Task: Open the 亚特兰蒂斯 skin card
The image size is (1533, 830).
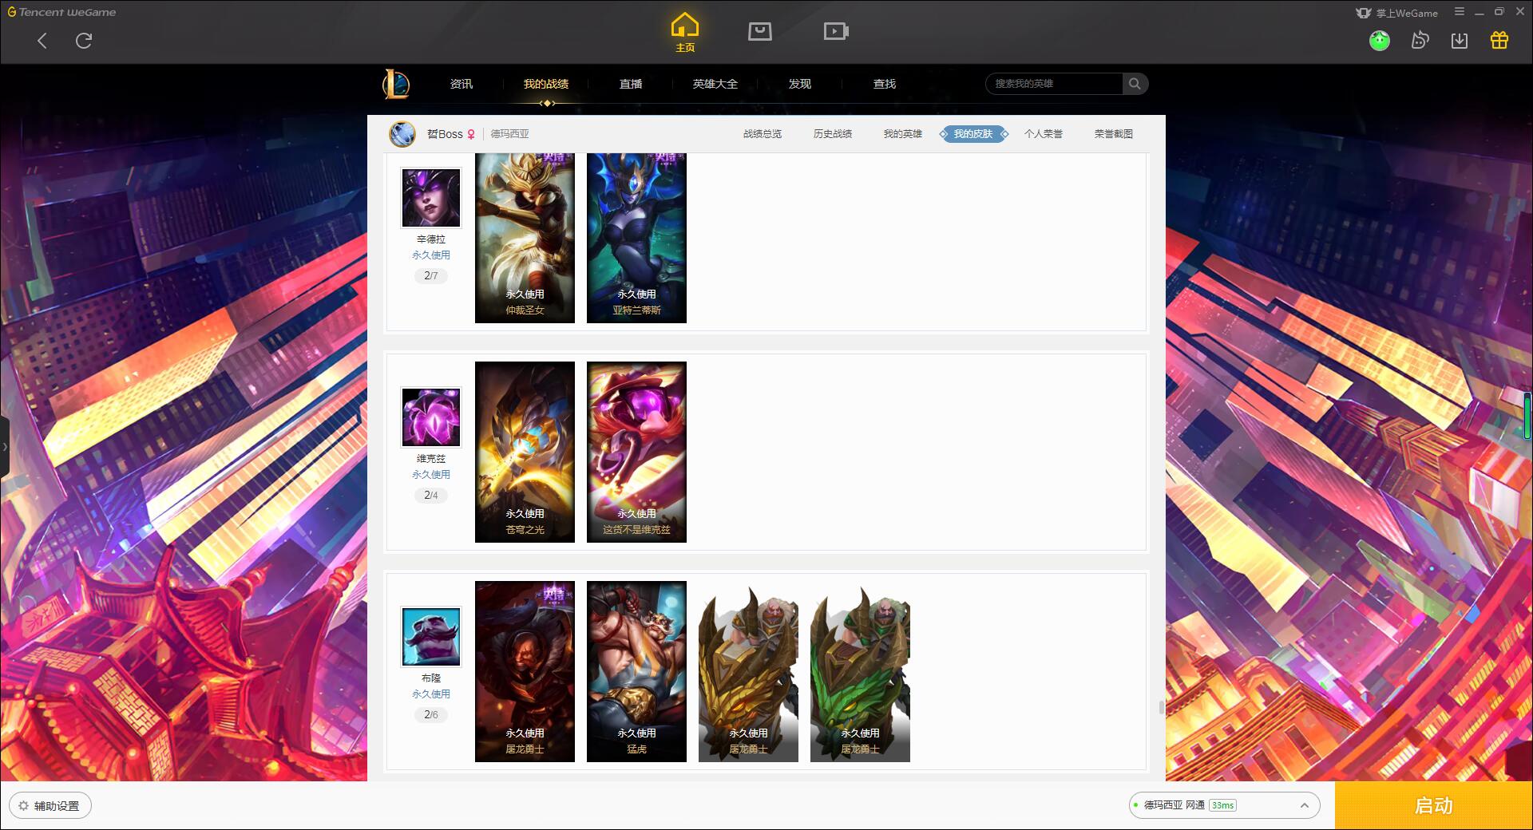Action: pyautogui.click(x=636, y=238)
